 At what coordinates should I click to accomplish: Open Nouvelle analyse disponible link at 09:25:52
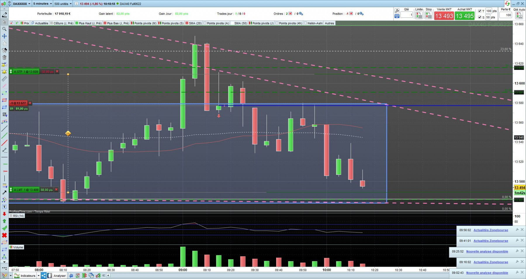(x=487, y=251)
